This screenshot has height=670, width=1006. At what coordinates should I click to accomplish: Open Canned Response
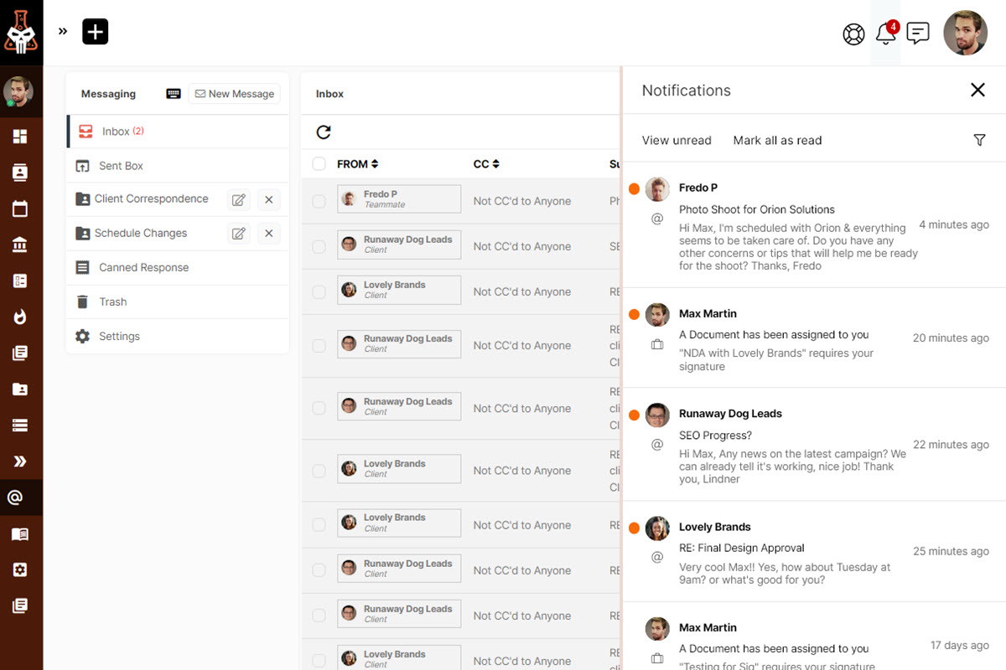[x=178, y=268]
